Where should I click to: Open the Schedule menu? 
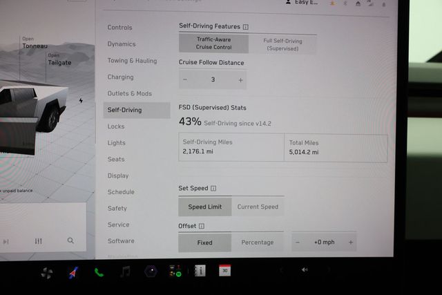point(121,192)
